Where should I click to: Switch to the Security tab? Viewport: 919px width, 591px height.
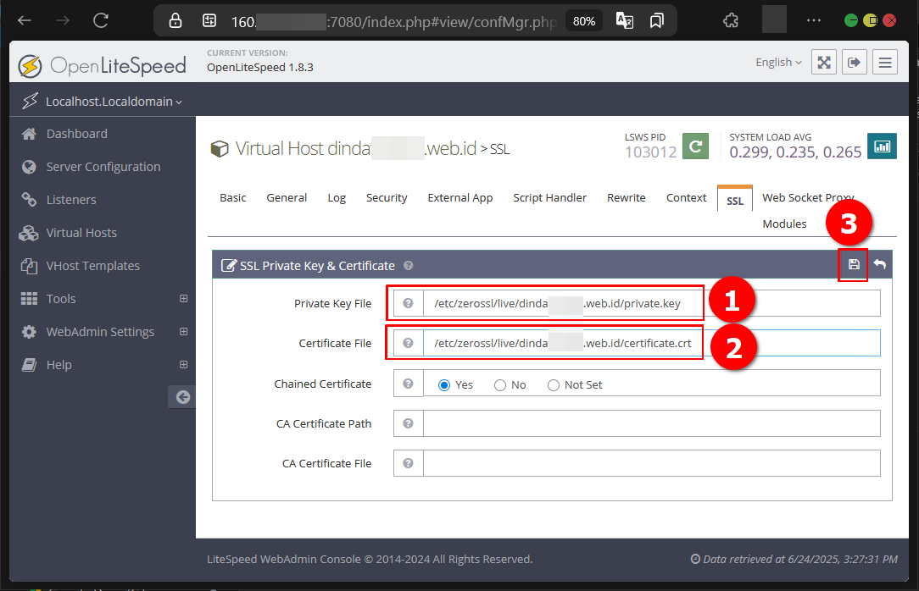(x=387, y=198)
